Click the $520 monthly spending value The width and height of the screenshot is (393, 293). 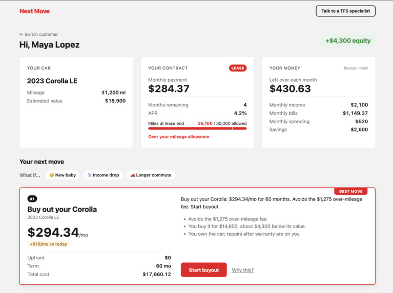pos(361,121)
